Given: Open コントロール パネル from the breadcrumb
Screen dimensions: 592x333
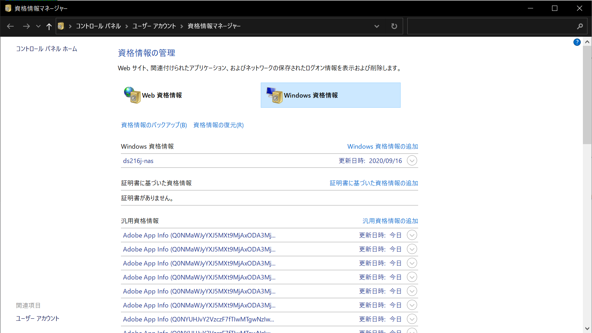Looking at the screenshot, I should [x=98, y=26].
